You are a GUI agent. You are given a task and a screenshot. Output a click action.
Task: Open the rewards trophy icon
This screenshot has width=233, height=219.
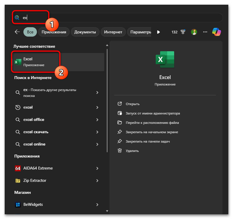(183, 32)
